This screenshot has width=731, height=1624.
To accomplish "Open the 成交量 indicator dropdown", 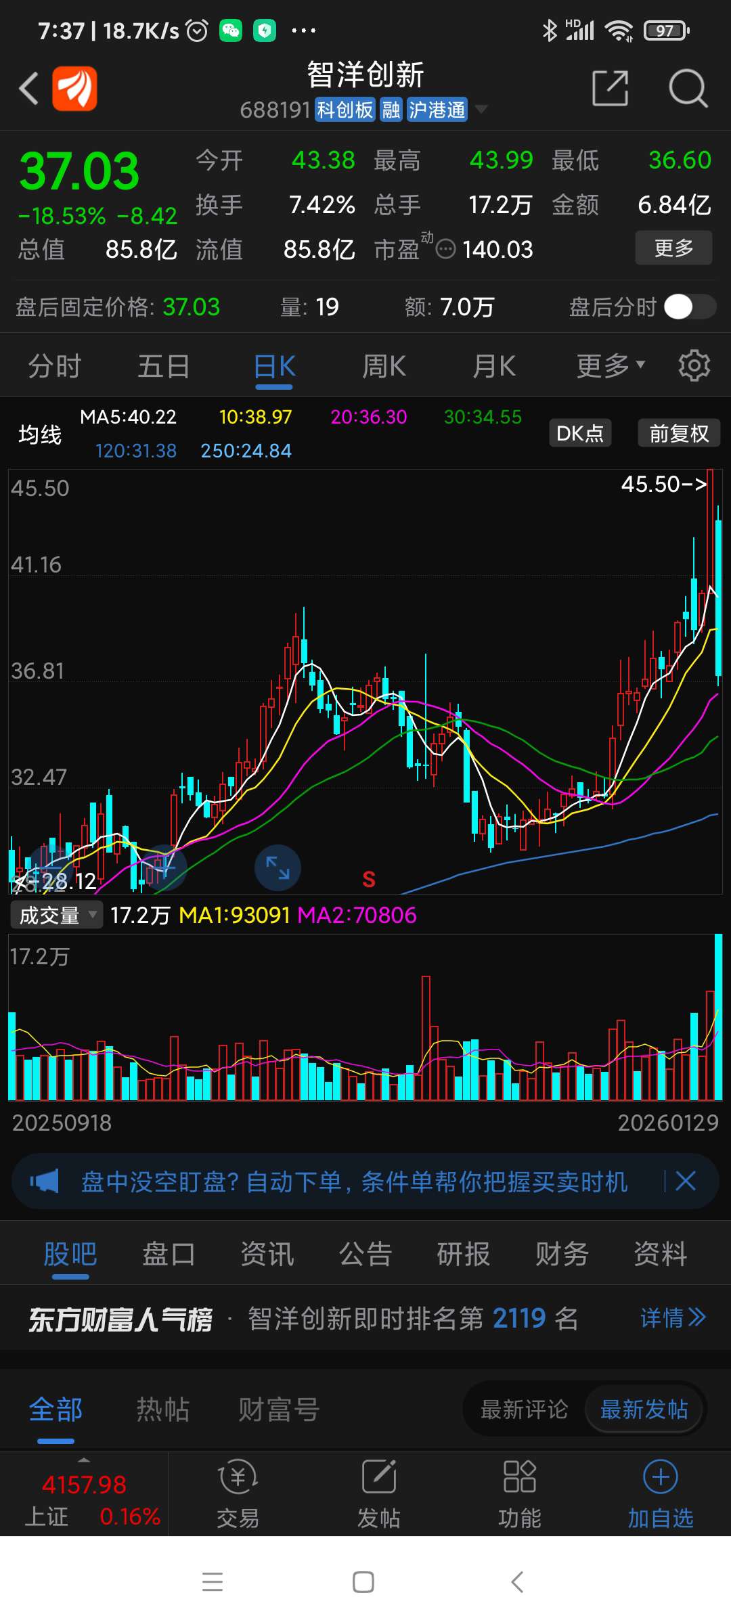I will tap(57, 915).
